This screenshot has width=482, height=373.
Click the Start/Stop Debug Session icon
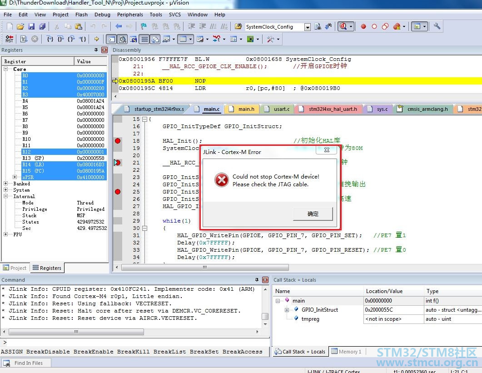pos(343,27)
